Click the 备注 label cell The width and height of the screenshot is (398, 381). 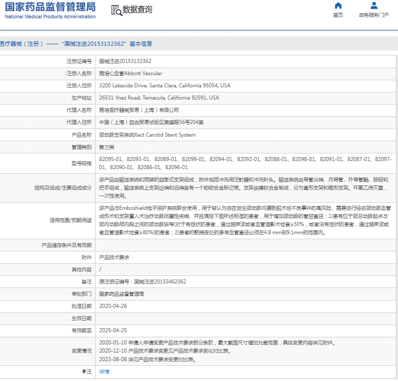click(47, 282)
